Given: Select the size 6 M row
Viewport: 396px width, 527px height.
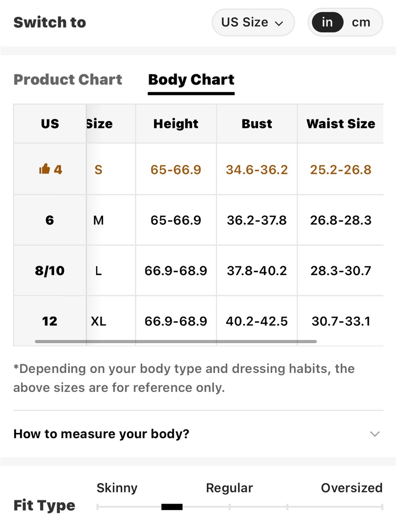Looking at the screenshot, I should point(198,220).
